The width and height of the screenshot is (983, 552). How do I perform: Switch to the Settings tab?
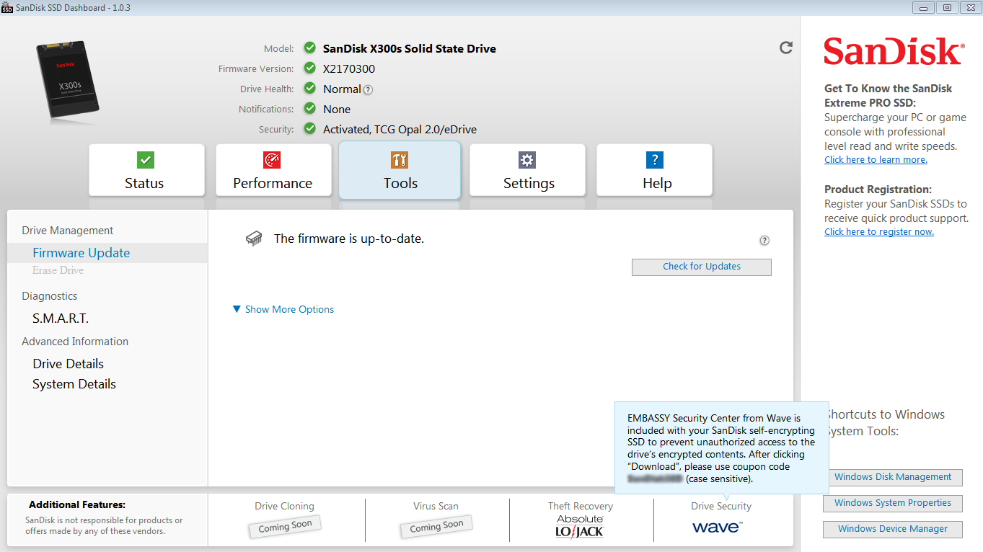point(527,170)
